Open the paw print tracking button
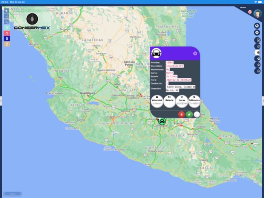 tap(258, 58)
